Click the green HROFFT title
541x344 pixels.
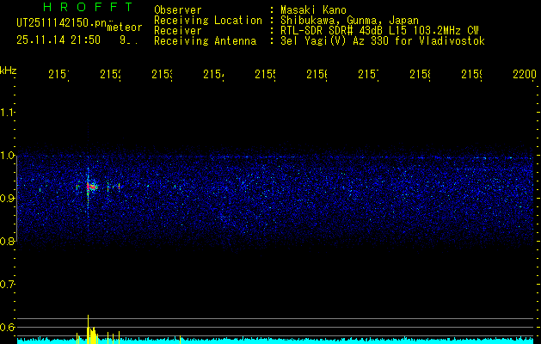click(x=89, y=7)
